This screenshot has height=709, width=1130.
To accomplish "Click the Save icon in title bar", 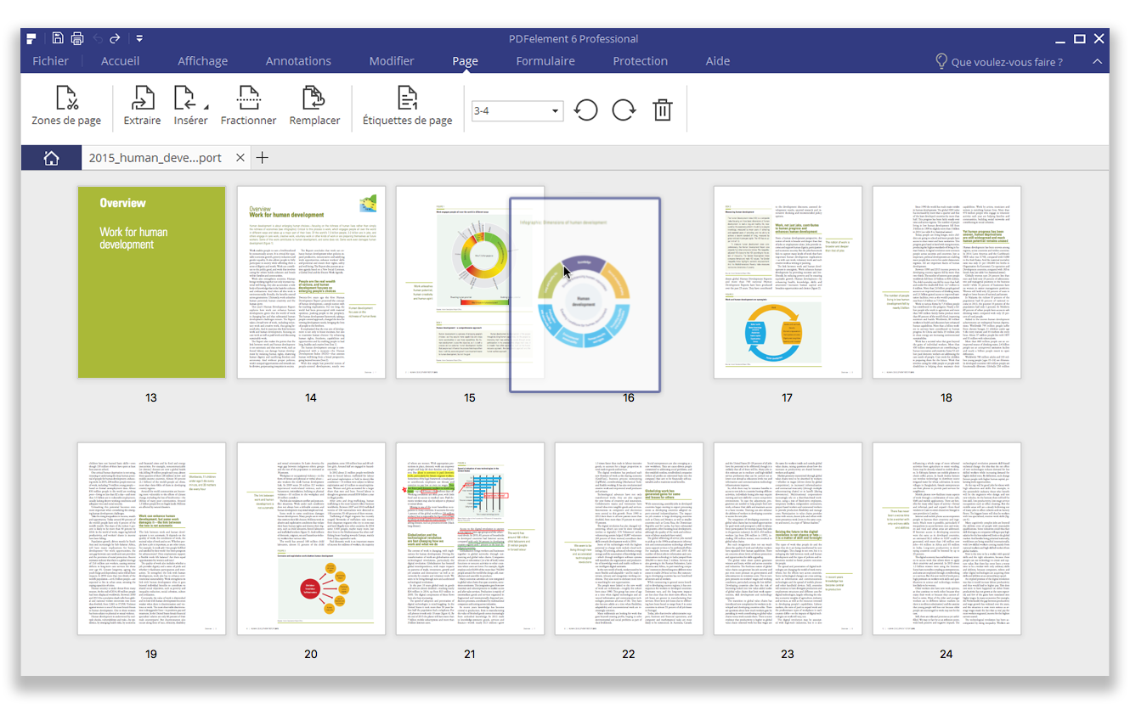I will pos(58,38).
